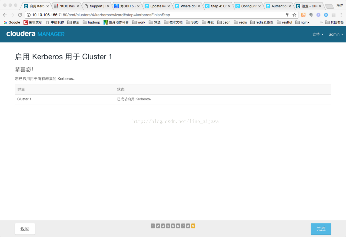Image resolution: width=346 pixels, height=237 pixels.
Task: Click the 状态 column header
Action: [121, 89]
